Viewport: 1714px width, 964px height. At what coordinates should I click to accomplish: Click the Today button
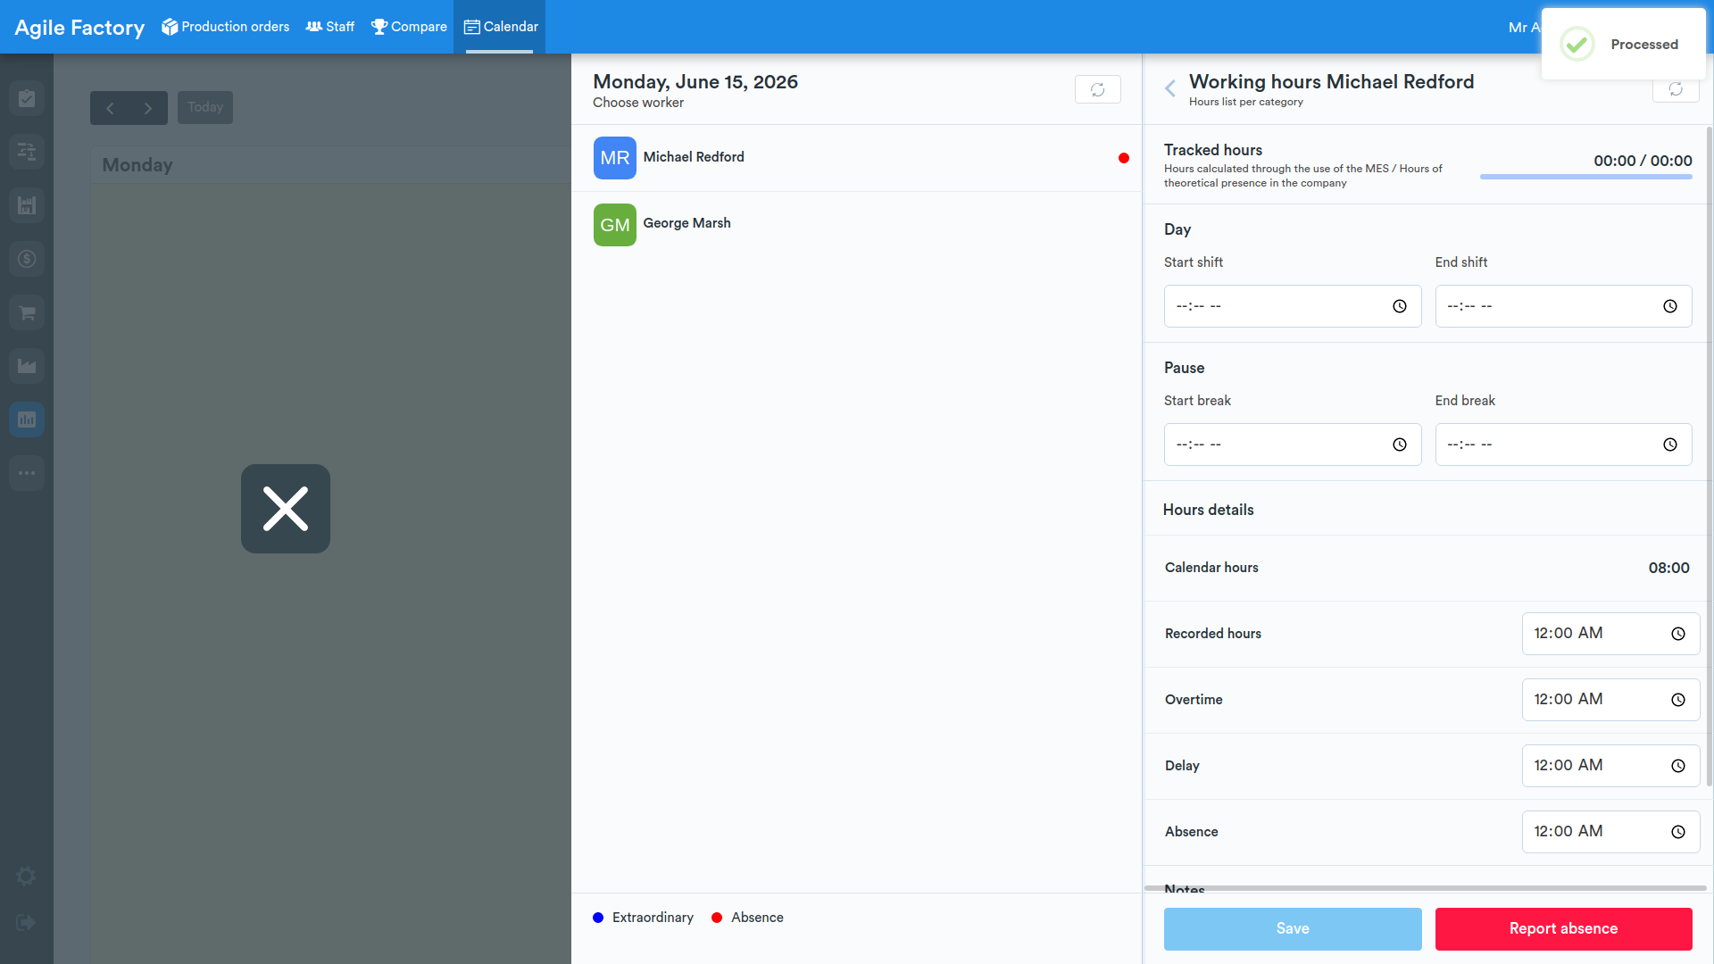[205, 107]
